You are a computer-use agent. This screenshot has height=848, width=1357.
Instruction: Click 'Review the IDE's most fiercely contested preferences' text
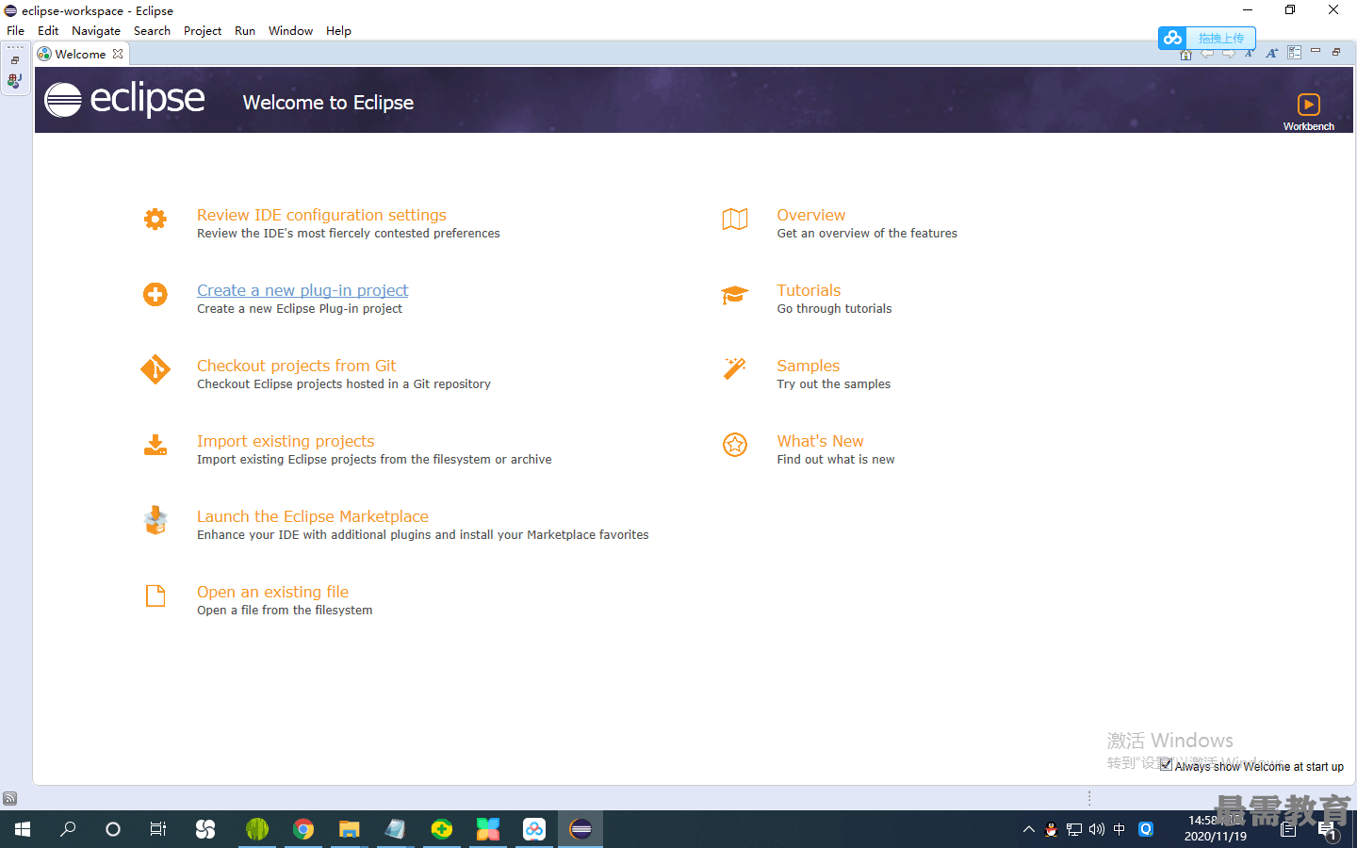pos(349,234)
